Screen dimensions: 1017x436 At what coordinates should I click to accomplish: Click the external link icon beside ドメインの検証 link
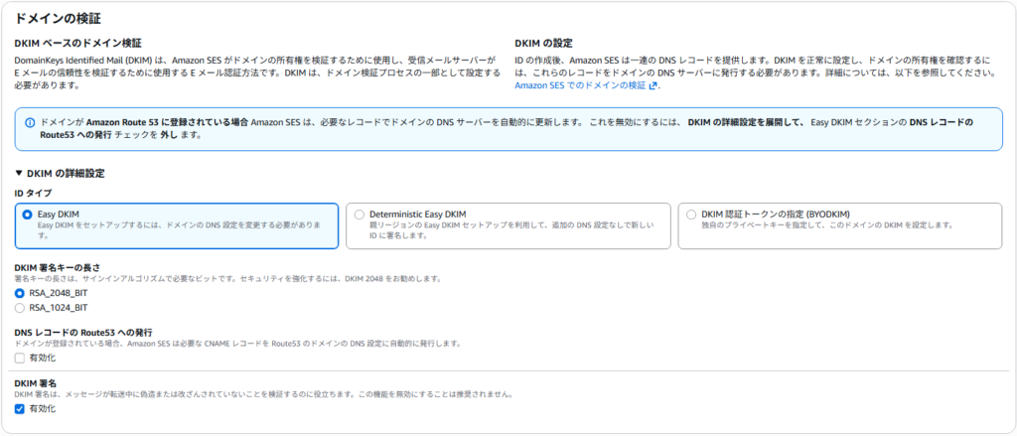(653, 86)
